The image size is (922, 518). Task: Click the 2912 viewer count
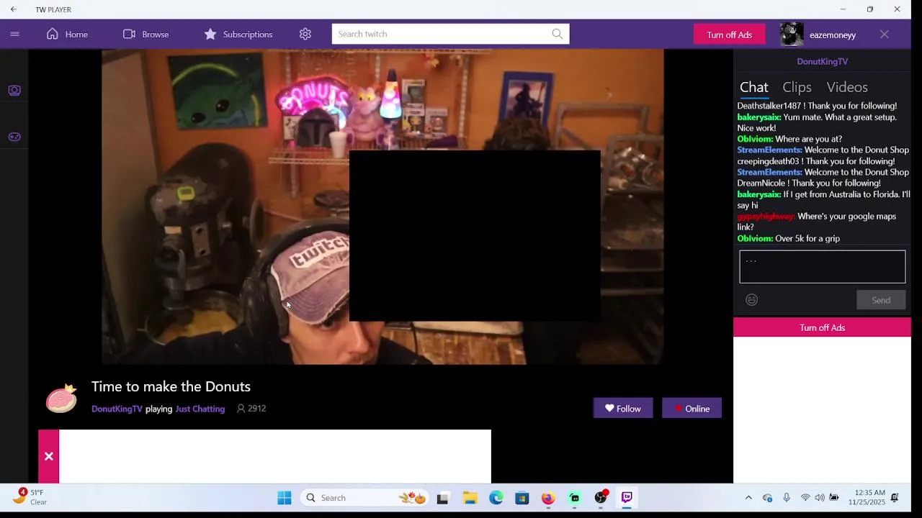click(251, 409)
